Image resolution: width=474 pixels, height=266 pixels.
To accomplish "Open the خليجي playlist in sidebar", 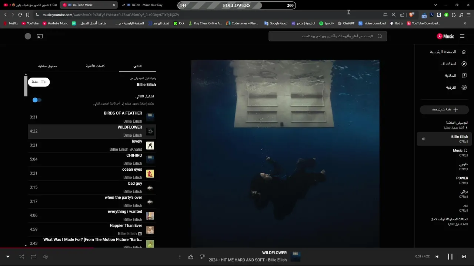I will (444, 166).
